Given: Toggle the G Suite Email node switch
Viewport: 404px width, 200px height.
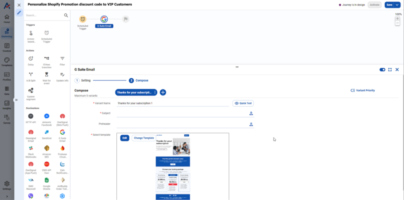Looking at the screenshot, I should pyautogui.click(x=382, y=69).
